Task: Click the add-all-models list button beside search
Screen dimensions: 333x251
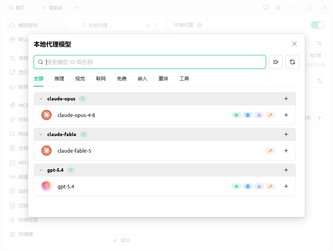Action: [x=276, y=62]
